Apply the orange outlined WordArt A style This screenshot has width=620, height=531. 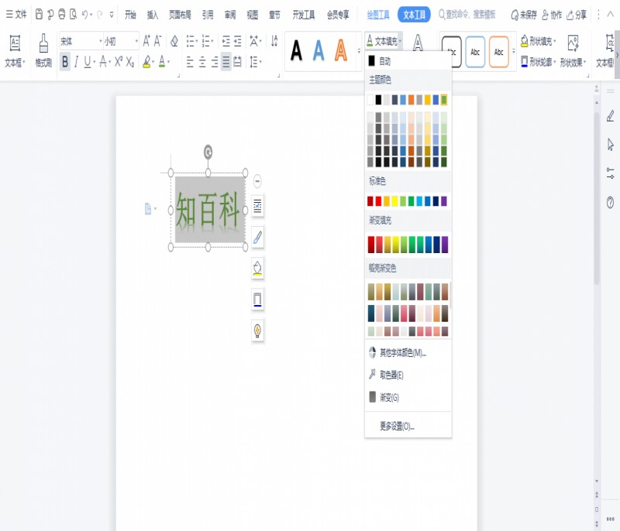[x=340, y=50]
